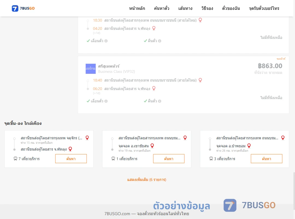Click the ฿863.00 price text
Image resolution: width=295 pixels, height=219 pixels.
(270, 66)
